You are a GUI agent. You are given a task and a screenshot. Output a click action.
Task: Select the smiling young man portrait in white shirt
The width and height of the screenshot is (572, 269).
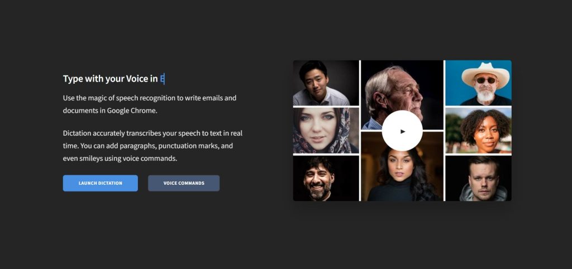pyautogui.click(x=325, y=83)
